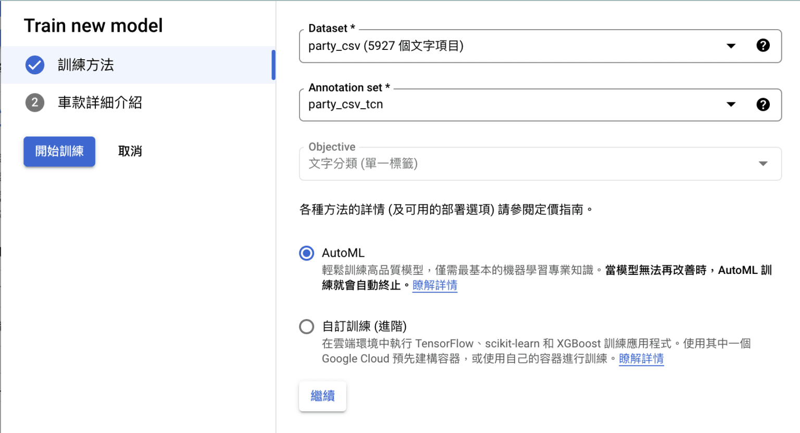
Task: Expand the Objective dropdown
Action: click(x=764, y=163)
